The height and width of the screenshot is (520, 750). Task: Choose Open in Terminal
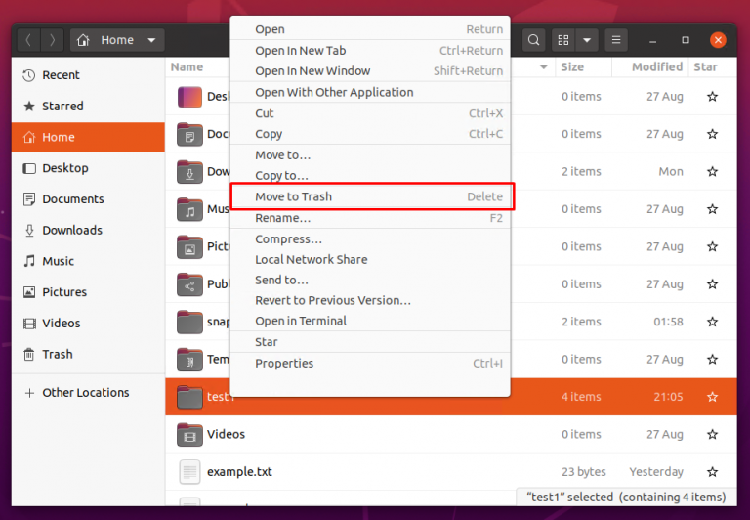tap(370, 321)
